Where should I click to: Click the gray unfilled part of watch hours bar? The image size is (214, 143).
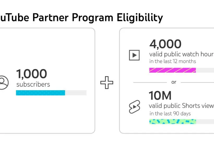tap(205, 70)
